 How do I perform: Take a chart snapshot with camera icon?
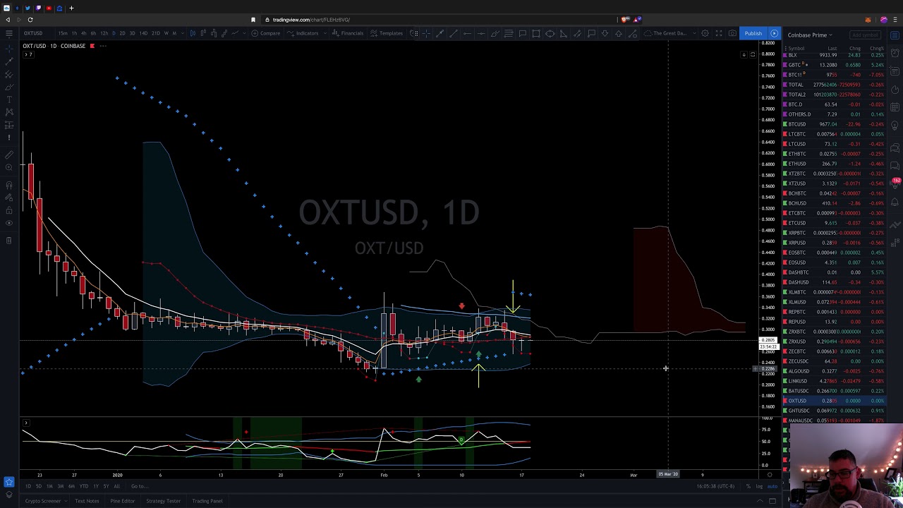click(732, 33)
